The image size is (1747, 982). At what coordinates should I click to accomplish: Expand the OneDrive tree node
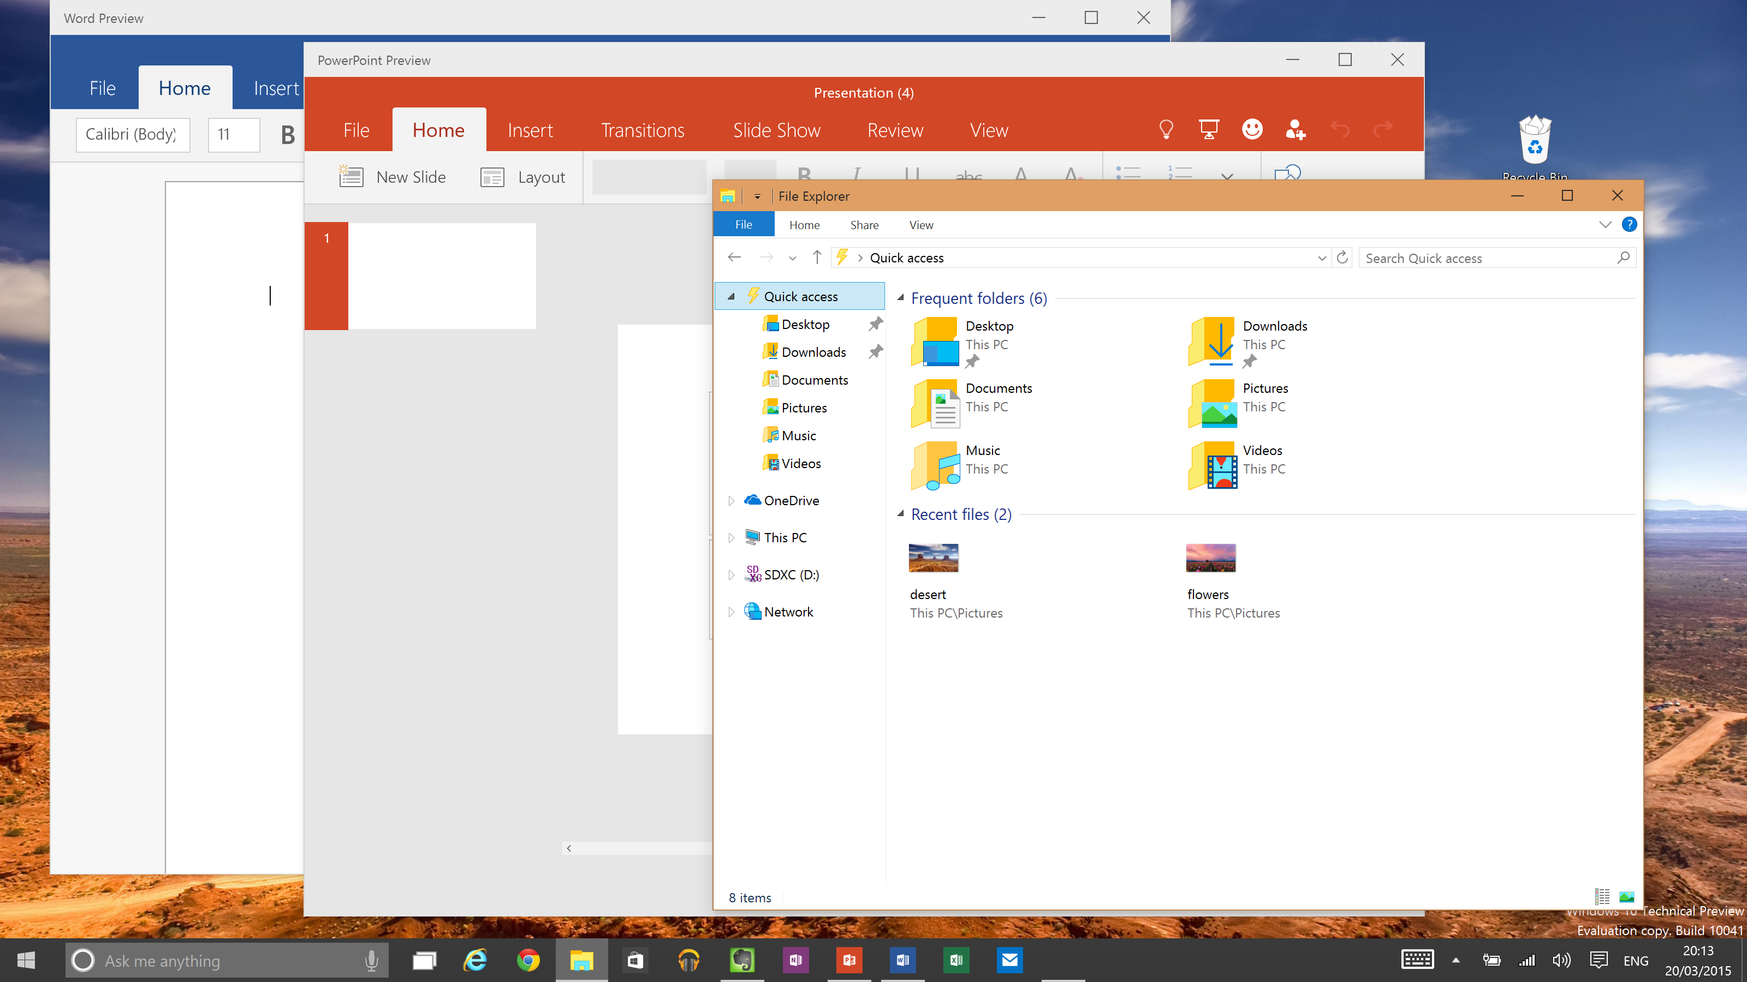coord(731,501)
